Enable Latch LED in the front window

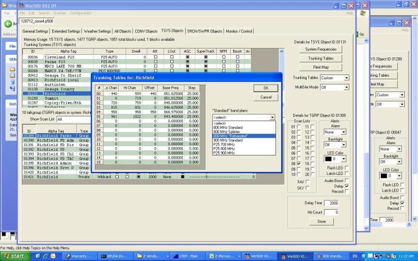tap(346, 173)
